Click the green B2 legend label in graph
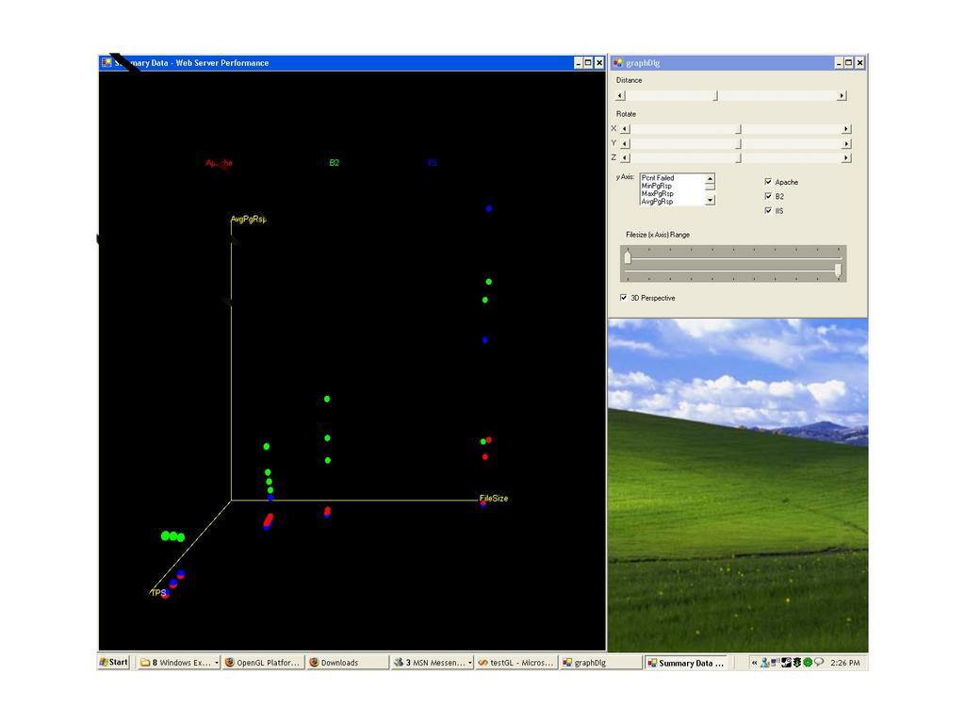Viewport: 965px width, 724px height. (335, 162)
